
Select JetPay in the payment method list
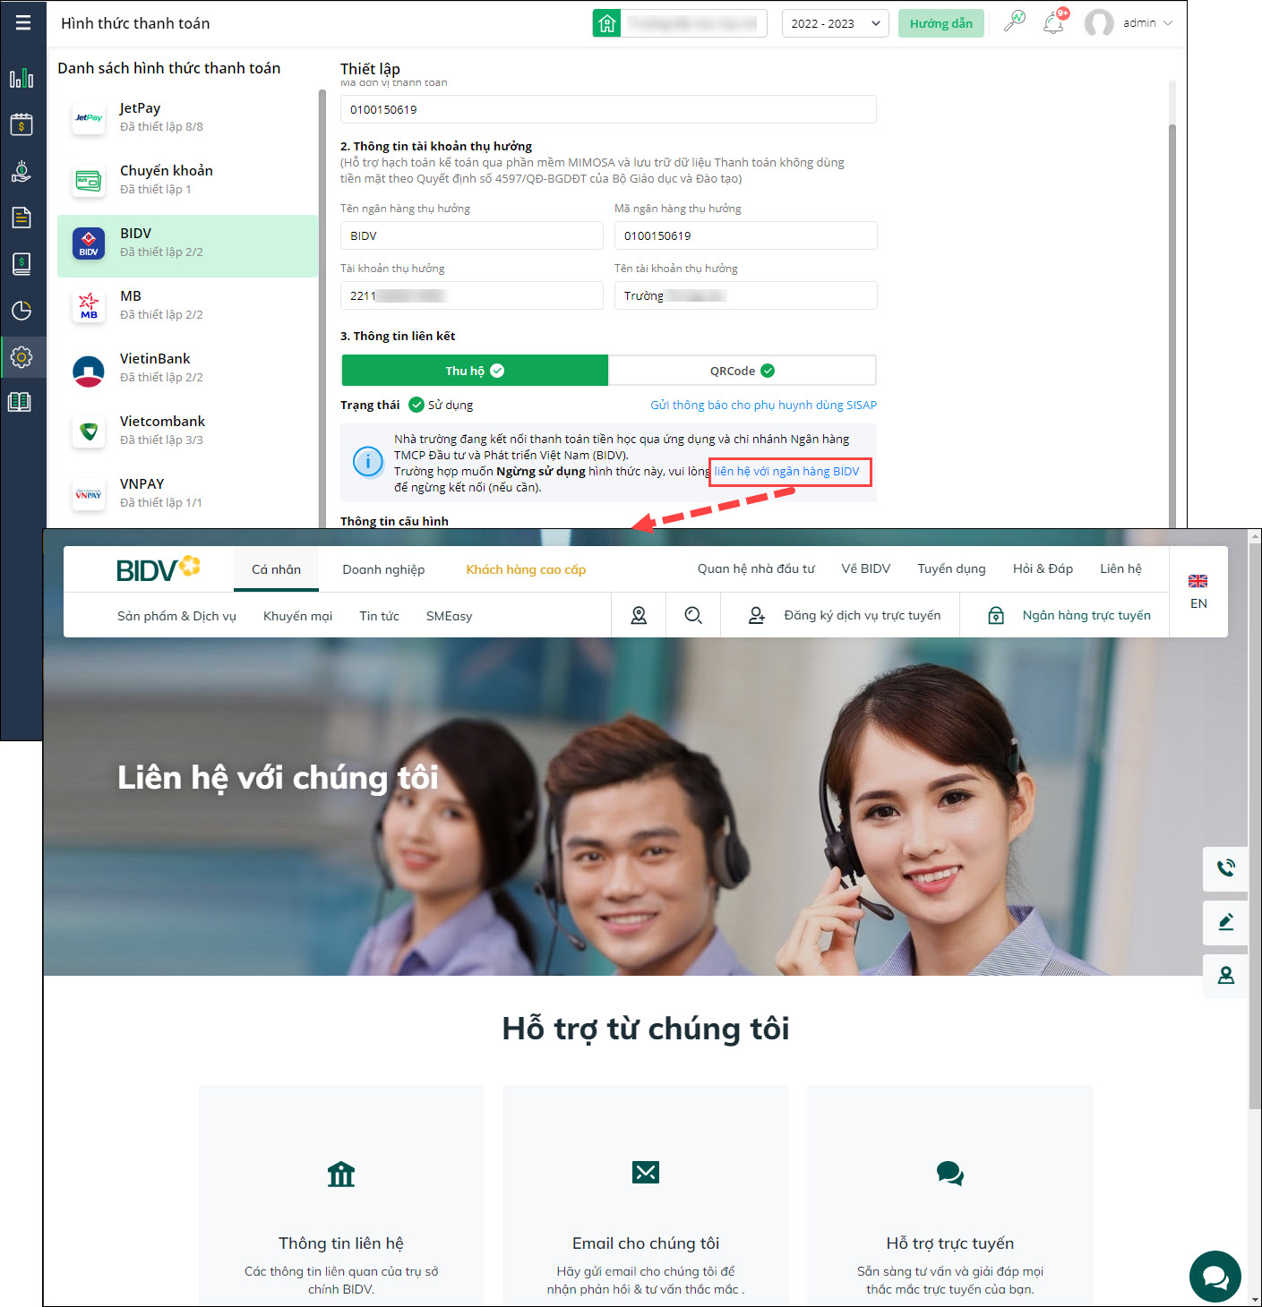click(187, 117)
